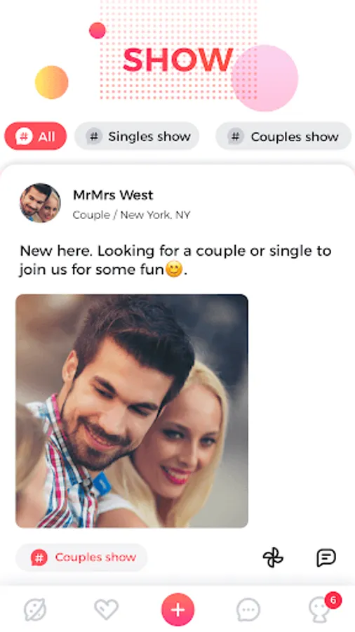This screenshot has height=632, width=355.
Task: Tap the SHOW header title
Action: click(x=178, y=60)
